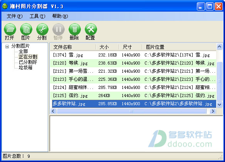Click the resize grip at window corner
225x162 pixels.
point(220,157)
